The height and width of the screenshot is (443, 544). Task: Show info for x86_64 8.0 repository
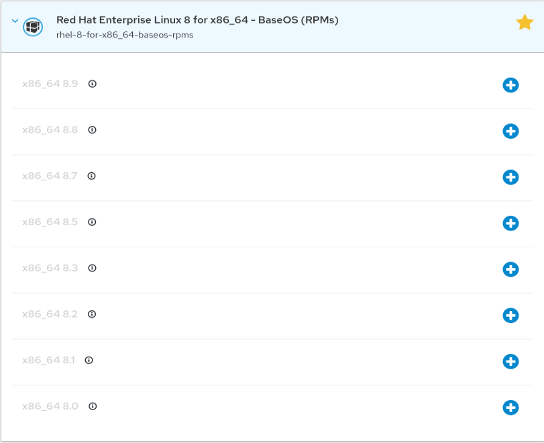click(93, 406)
